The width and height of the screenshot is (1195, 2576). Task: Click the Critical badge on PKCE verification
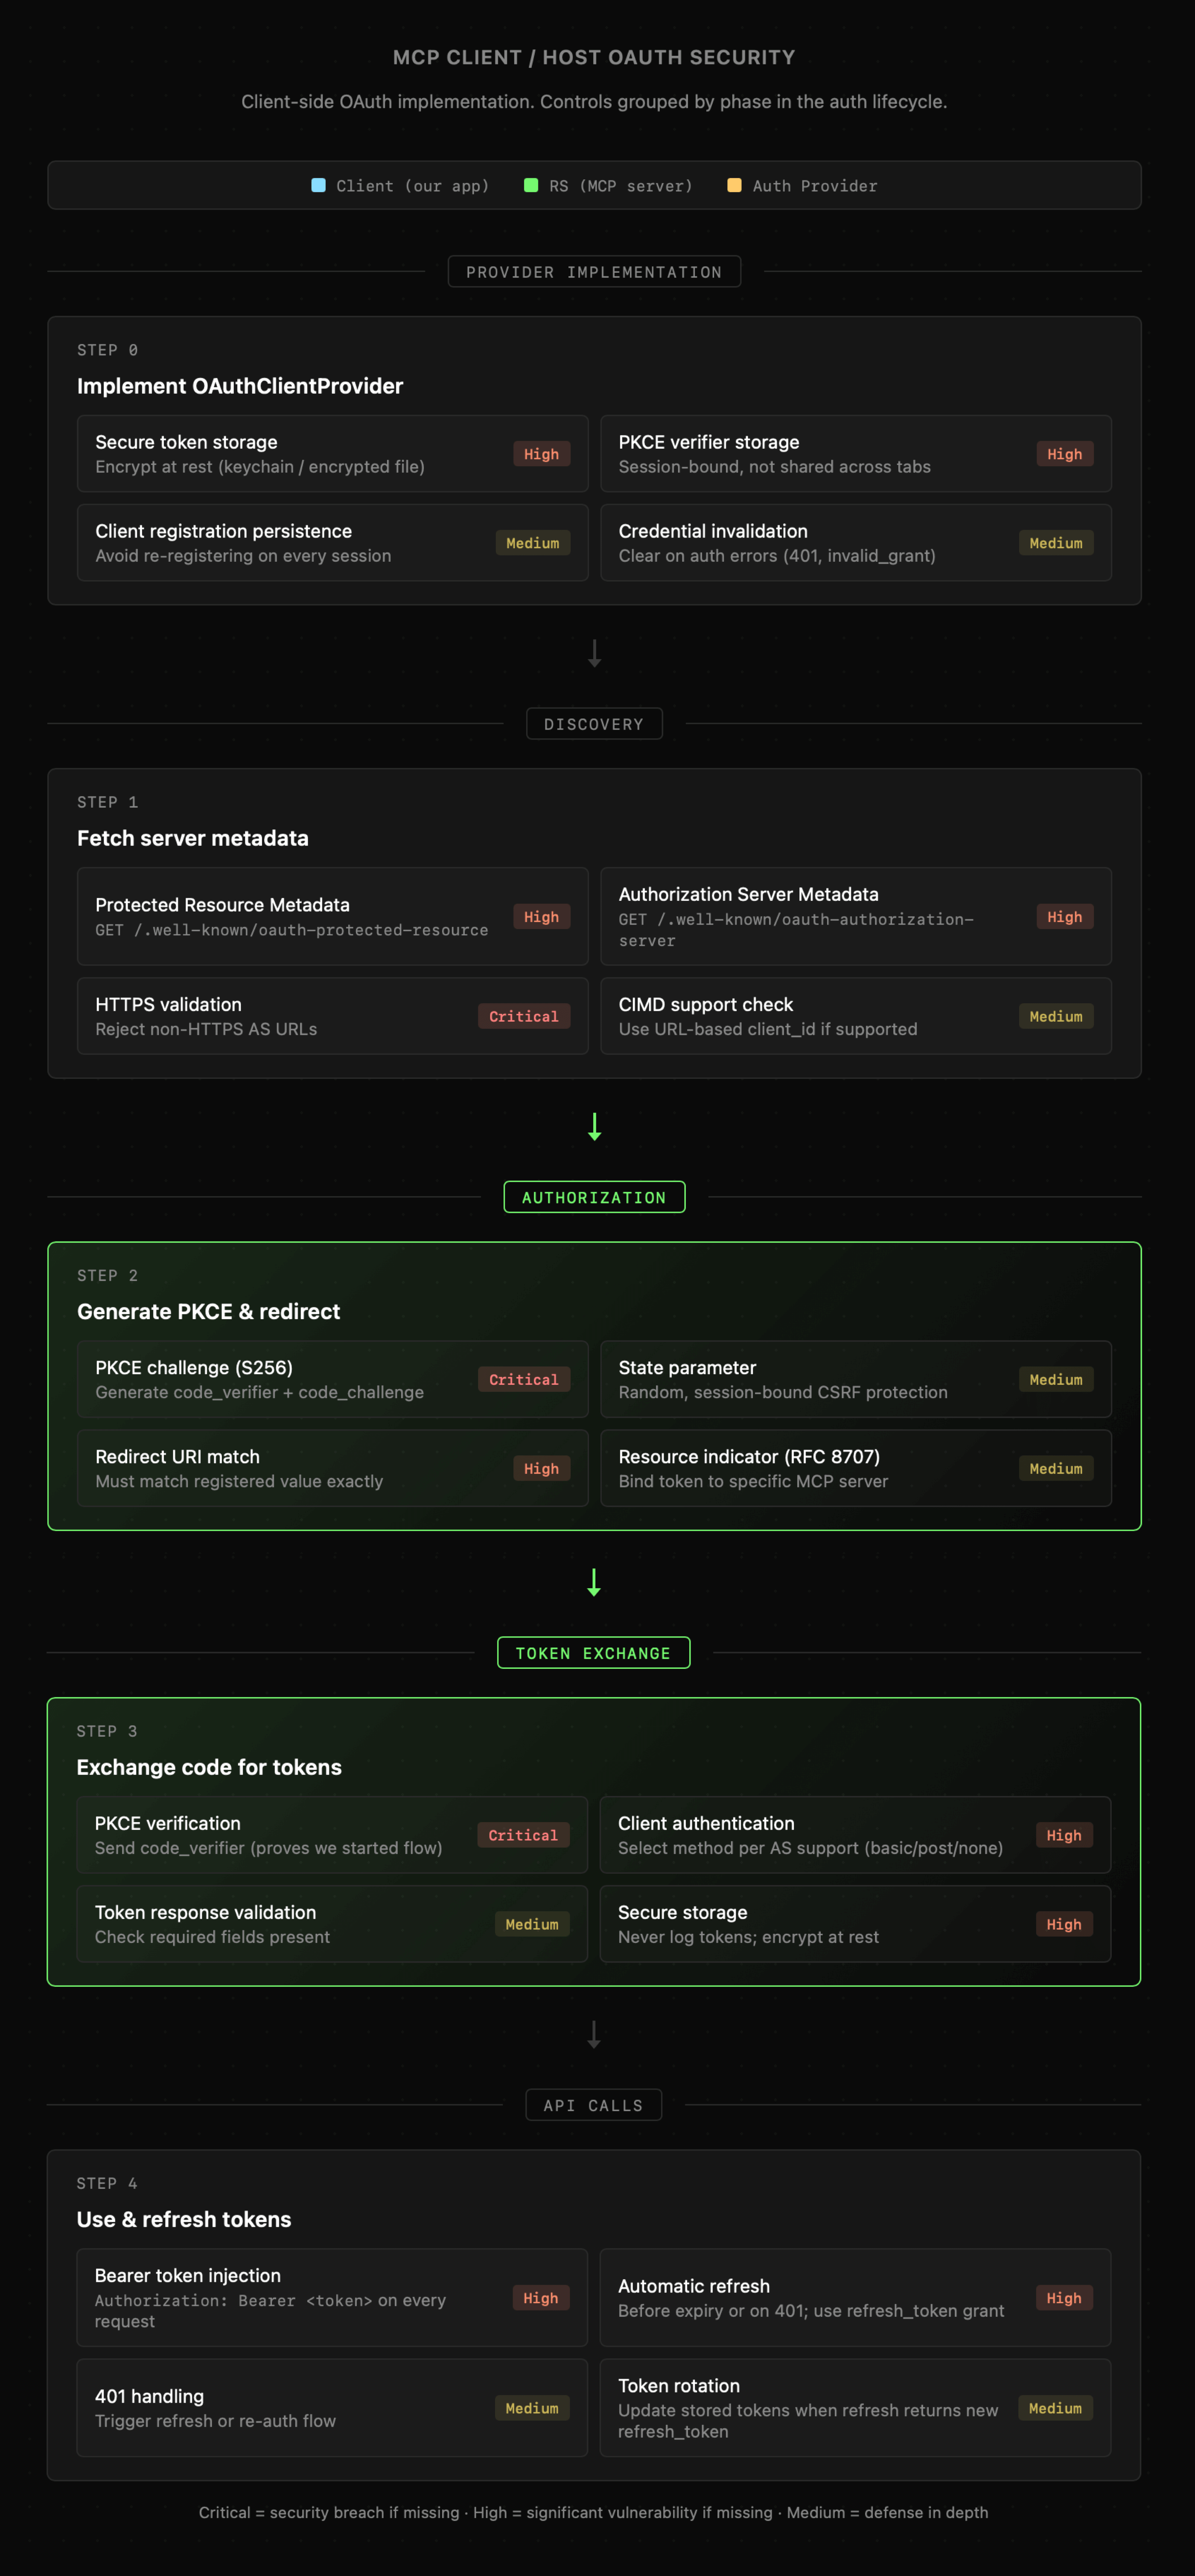click(x=523, y=1835)
